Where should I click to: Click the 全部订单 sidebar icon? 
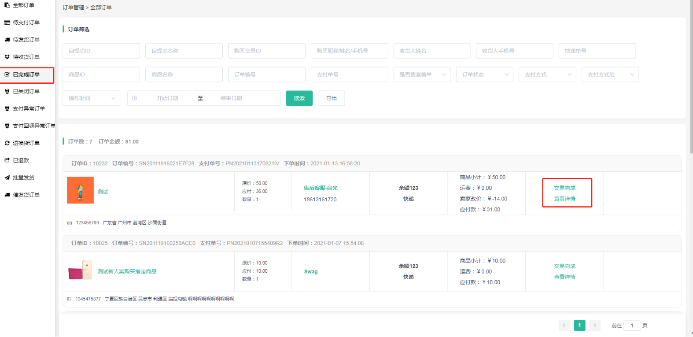tap(7, 5)
